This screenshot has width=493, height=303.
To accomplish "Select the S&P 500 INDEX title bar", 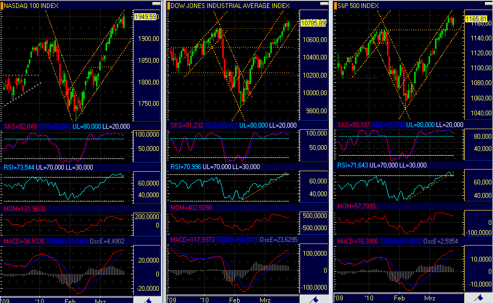I will click(414, 6).
